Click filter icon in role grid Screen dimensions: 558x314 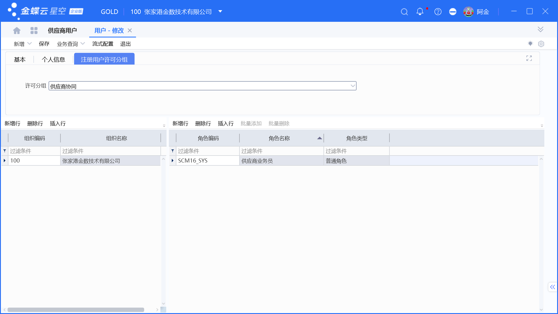click(x=173, y=151)
